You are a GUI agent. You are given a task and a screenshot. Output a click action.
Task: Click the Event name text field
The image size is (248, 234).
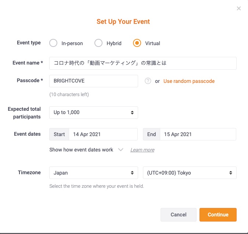point(143,63)
